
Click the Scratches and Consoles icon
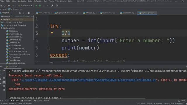point(2,25)
